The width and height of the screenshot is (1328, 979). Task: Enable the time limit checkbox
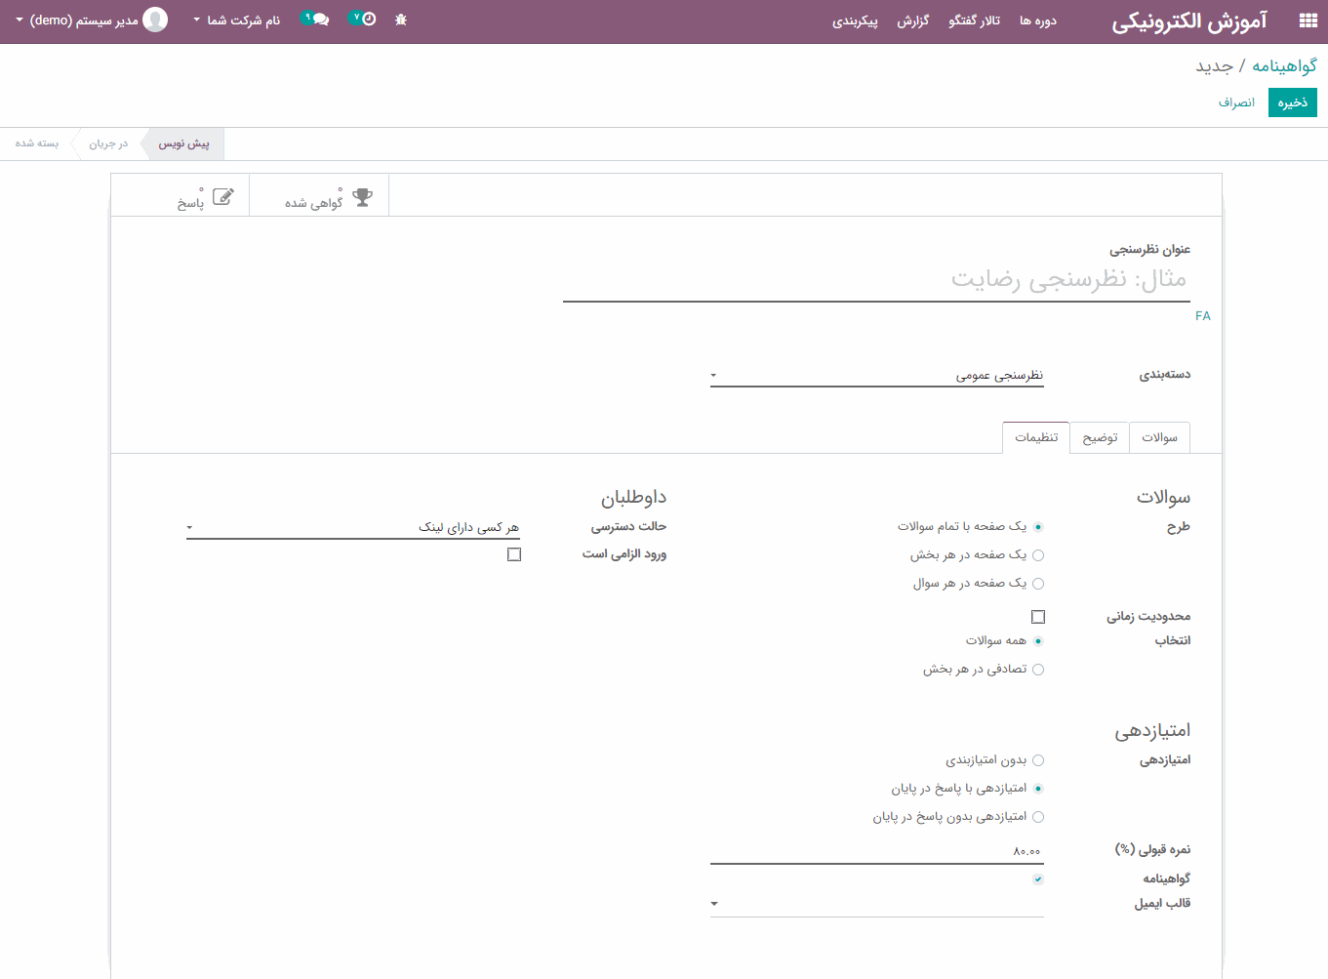(x=1038, y=617)
